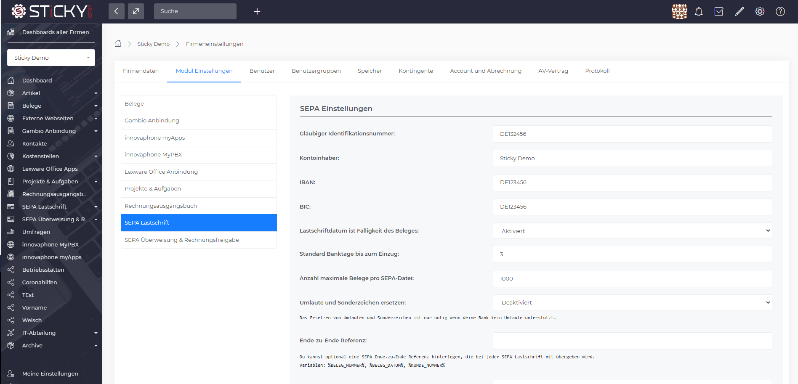
Task: Open Umlaute und Sonderzeichen ersetzen dropdown
Action: pos(632,302)
